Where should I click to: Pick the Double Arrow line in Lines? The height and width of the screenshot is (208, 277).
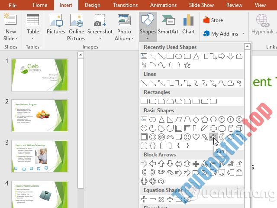coord(161,83)
